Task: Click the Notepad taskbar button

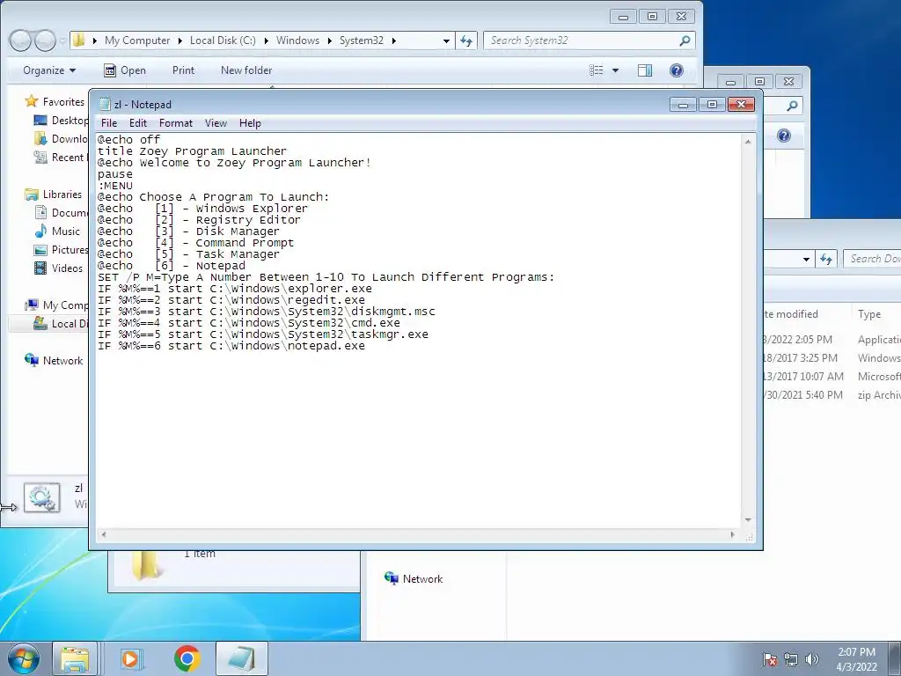Action: [x=242, y=658]
